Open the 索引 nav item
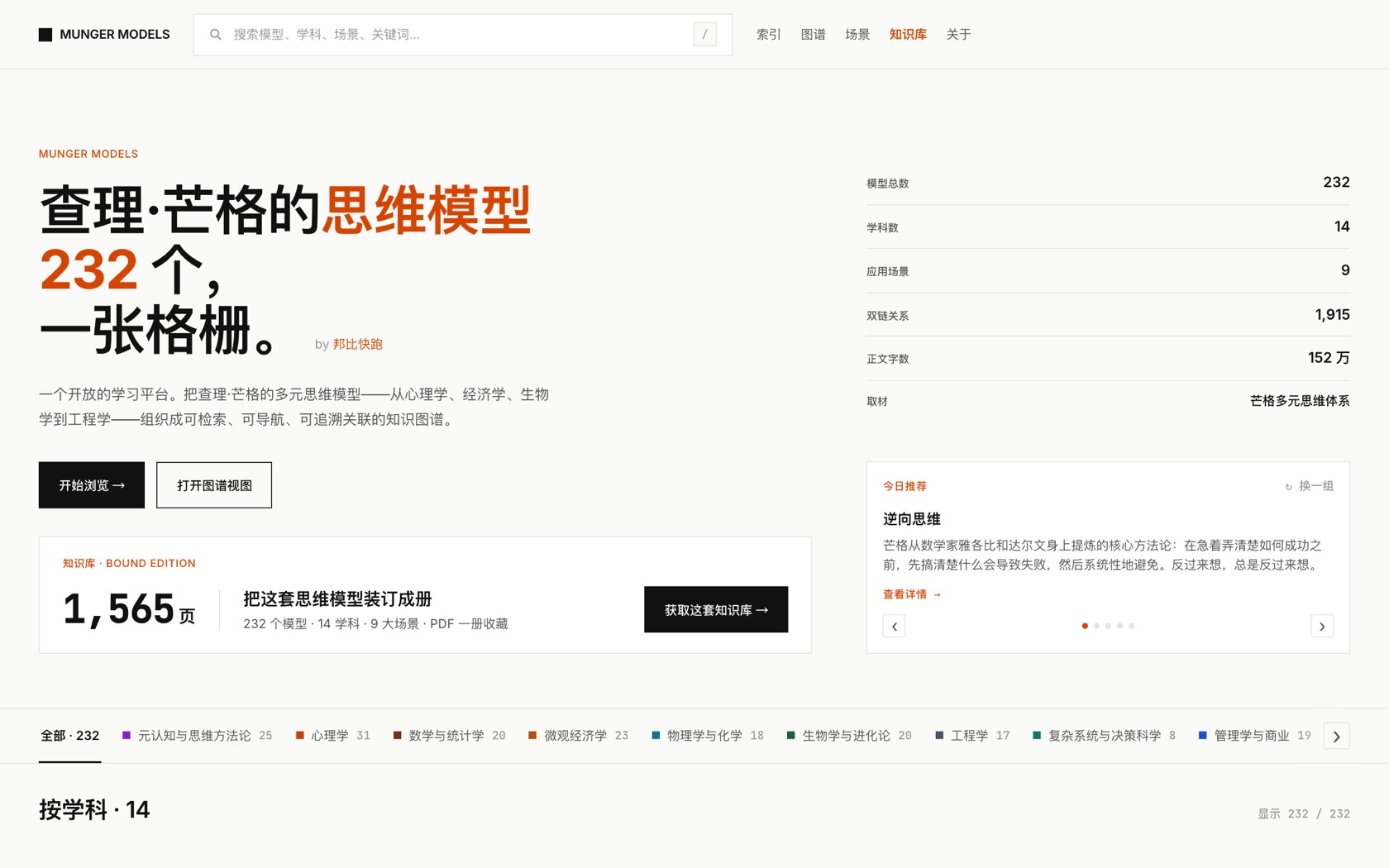Screen dimensions: 1389x868 [x=768, y=35]
